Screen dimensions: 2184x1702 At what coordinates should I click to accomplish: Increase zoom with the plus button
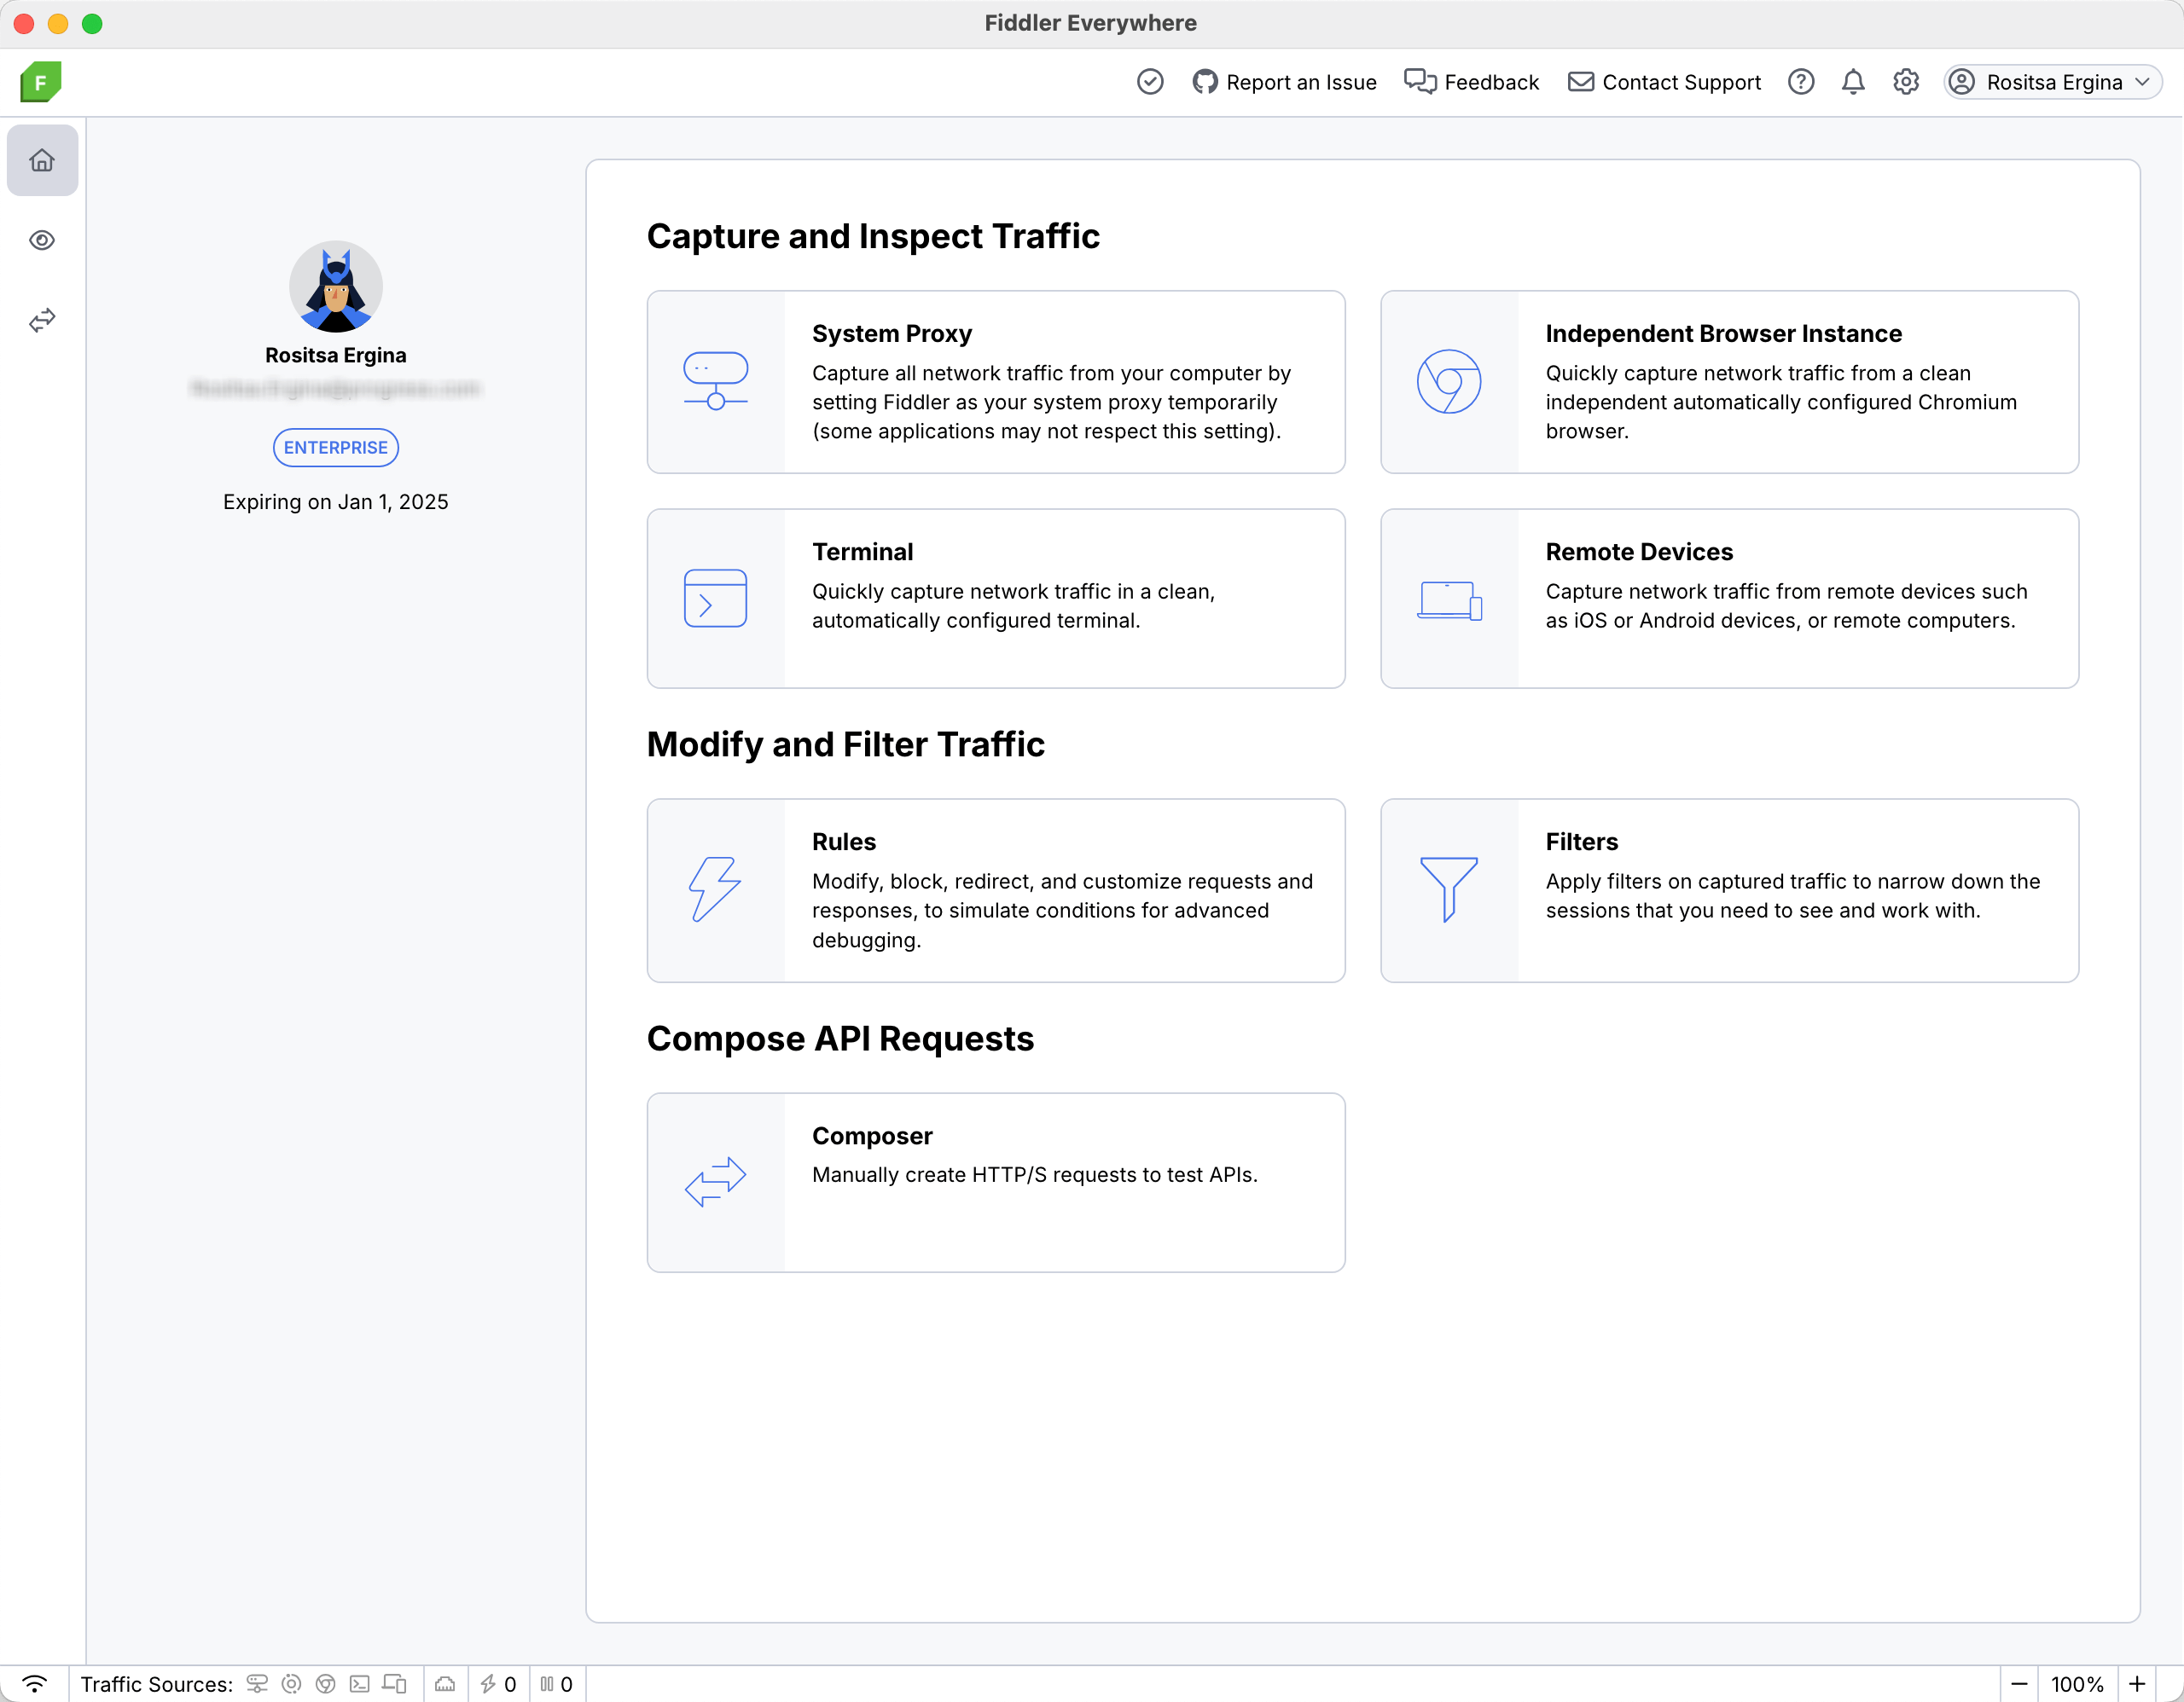pyautogui.click(x=2137, y=1684)
